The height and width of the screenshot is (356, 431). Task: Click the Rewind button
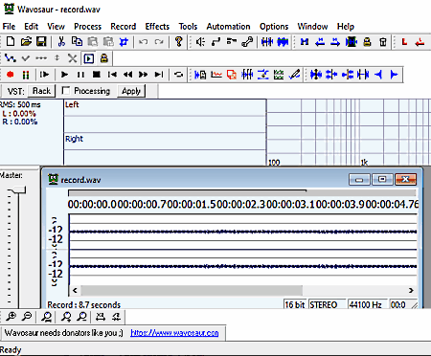click(127, 75)
